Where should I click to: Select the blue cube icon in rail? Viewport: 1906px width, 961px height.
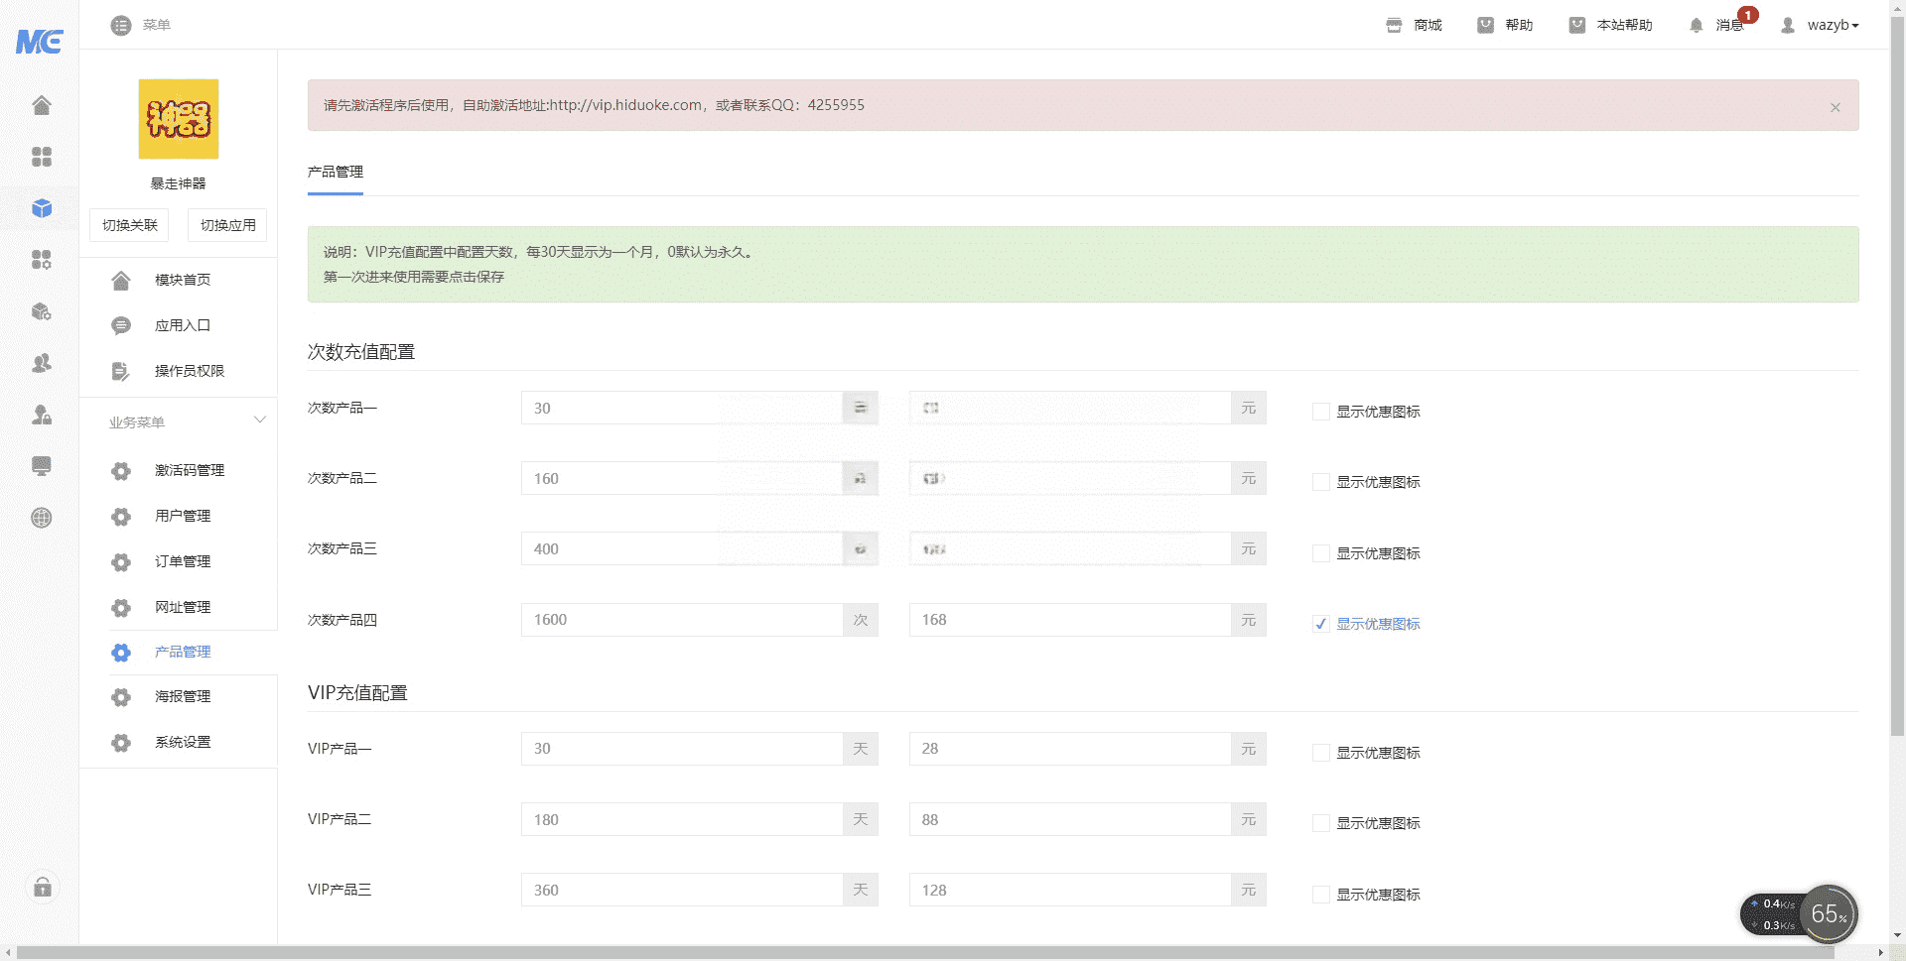click(41, 208)
